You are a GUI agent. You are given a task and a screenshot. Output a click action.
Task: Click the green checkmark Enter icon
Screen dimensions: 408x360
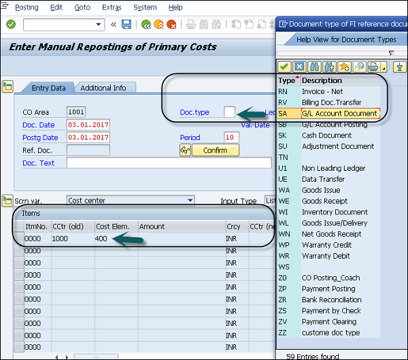[11, 24]
